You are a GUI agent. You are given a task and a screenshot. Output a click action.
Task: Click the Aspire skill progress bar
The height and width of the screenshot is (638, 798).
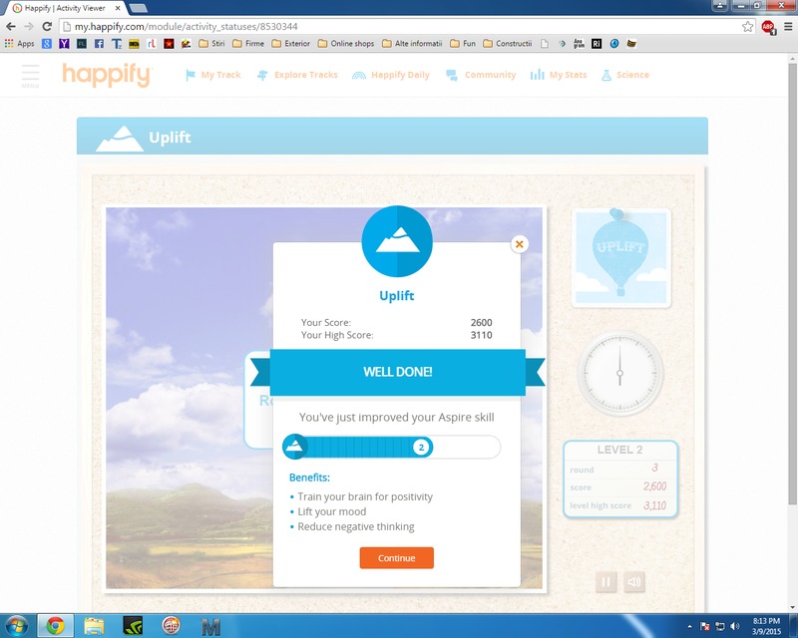point(391,448)
